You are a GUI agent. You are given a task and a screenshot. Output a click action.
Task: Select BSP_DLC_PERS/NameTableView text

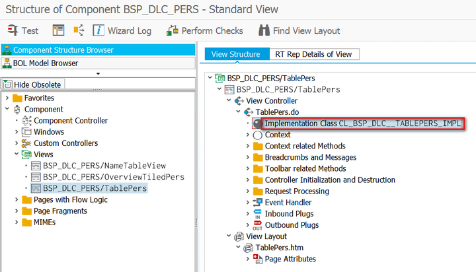tap(104, 166)
